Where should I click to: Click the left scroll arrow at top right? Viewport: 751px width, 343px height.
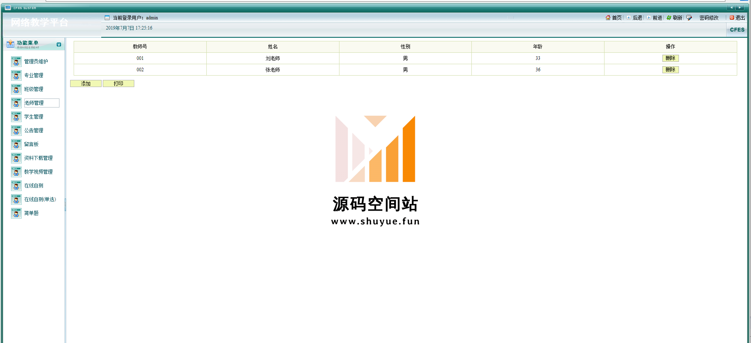731,7
